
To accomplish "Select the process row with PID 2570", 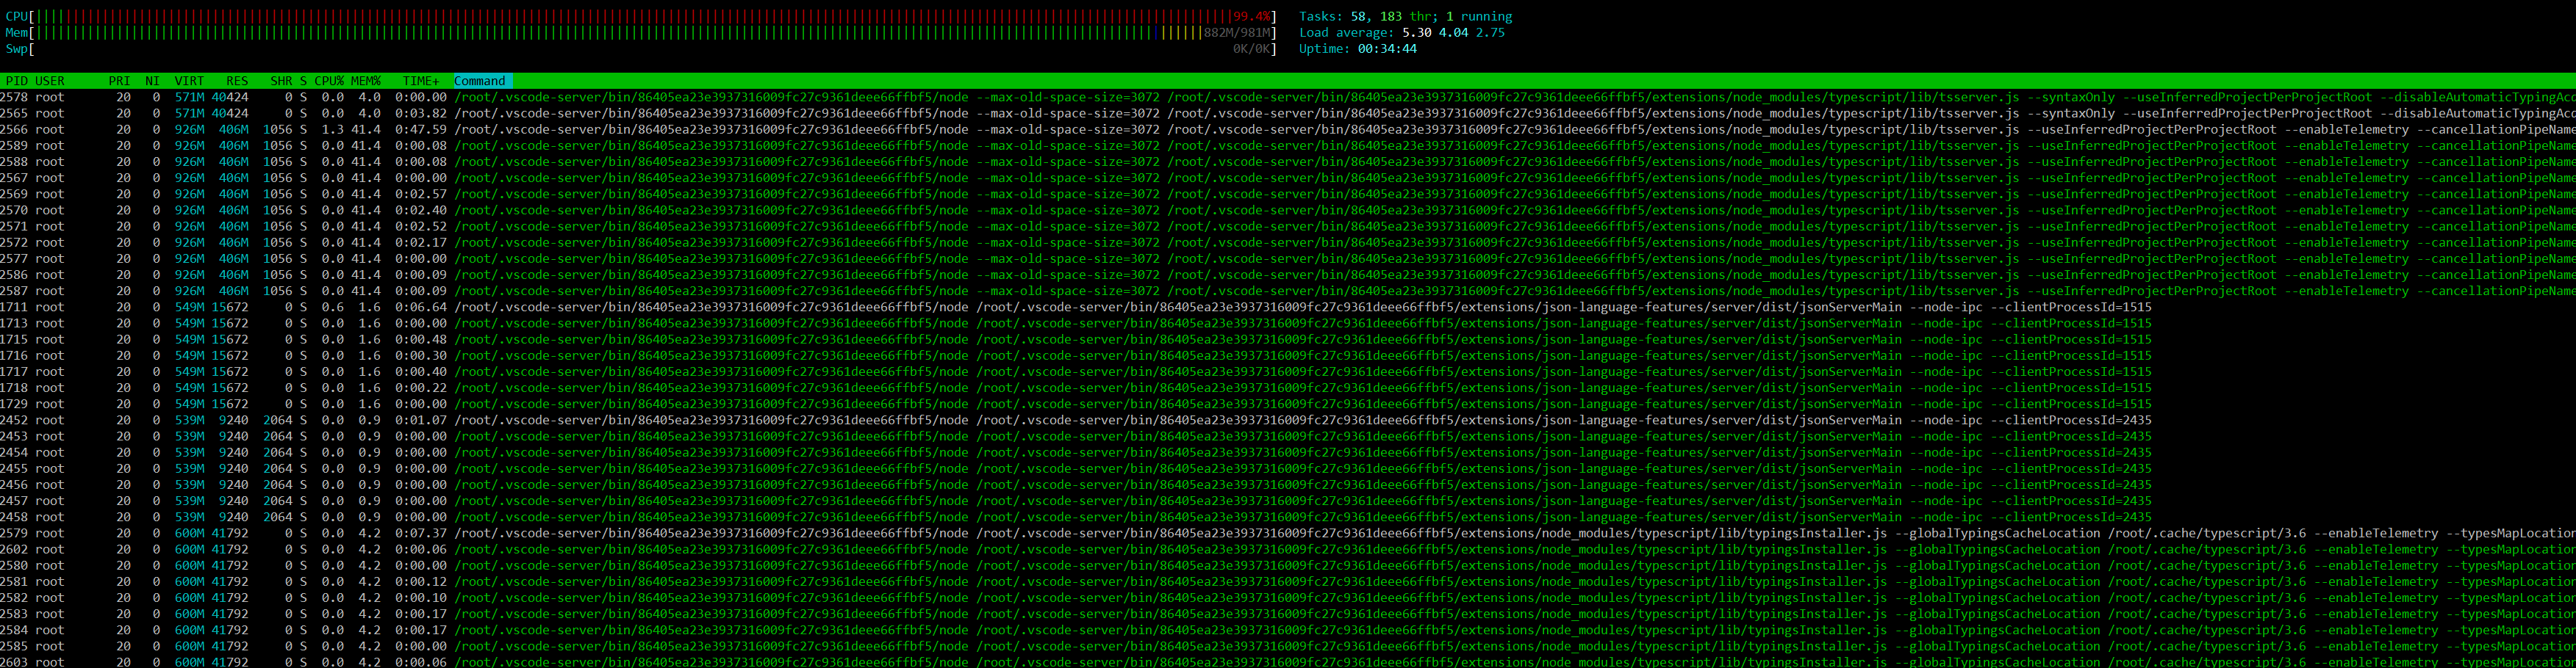I will click(1288, 210).
